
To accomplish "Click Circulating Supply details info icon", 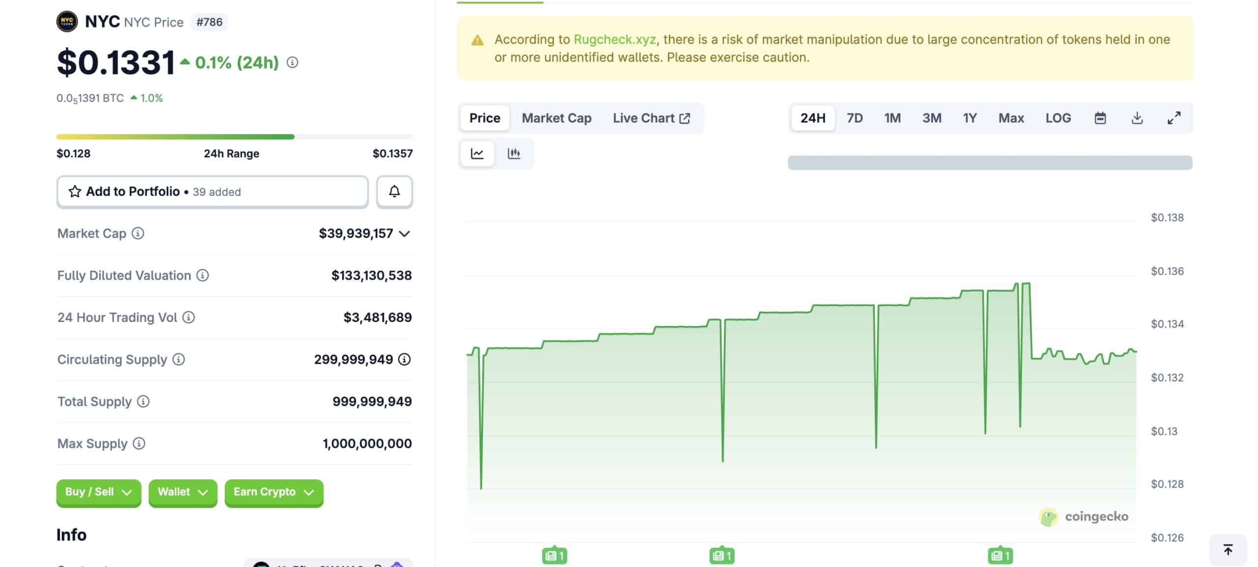I will 404,359.
